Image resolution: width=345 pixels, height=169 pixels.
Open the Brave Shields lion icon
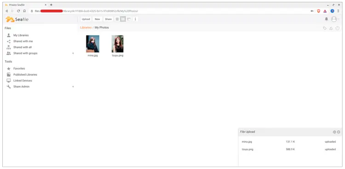(x=318, y=11)
